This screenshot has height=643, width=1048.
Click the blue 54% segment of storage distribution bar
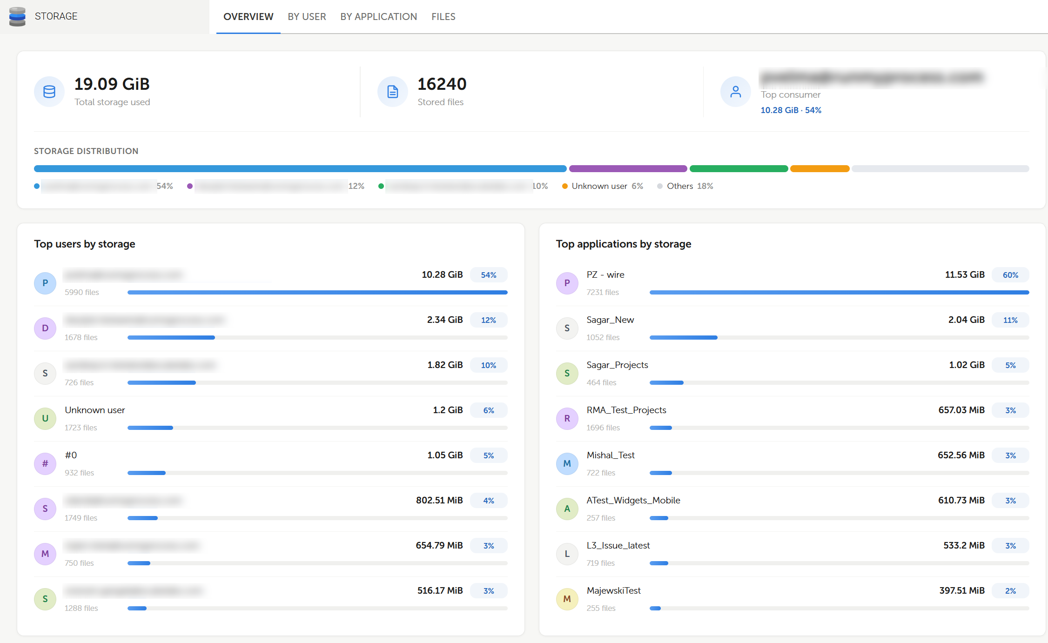coord(300,168)
